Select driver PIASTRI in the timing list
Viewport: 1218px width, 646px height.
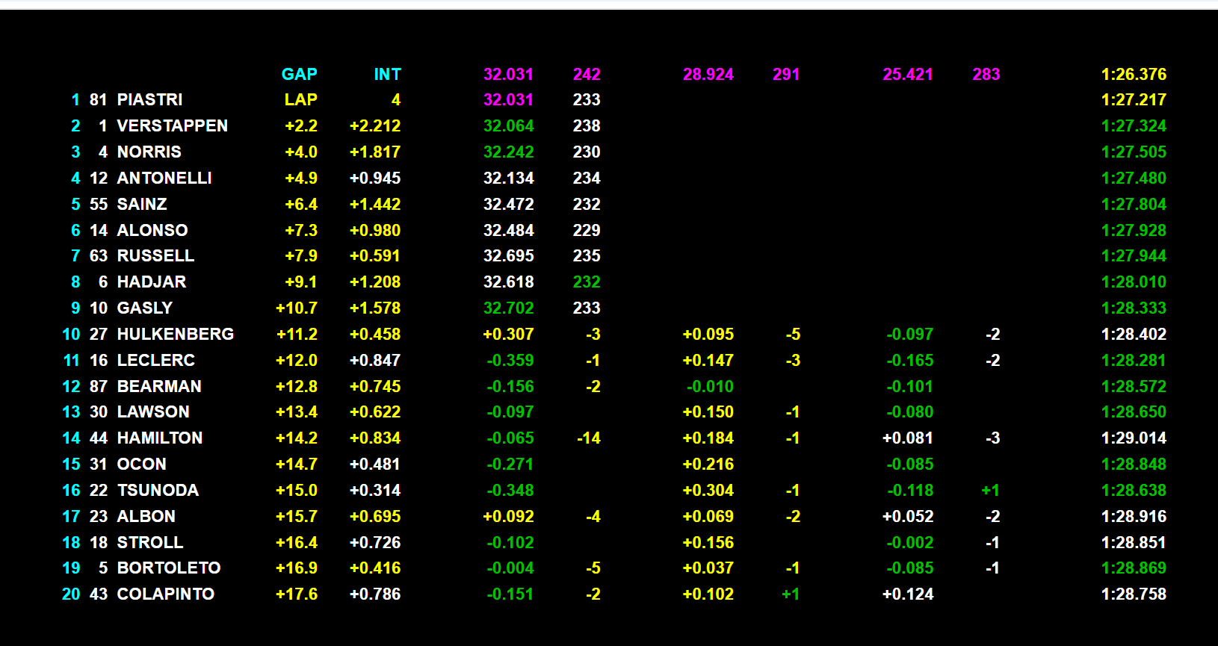coord(149,100)
